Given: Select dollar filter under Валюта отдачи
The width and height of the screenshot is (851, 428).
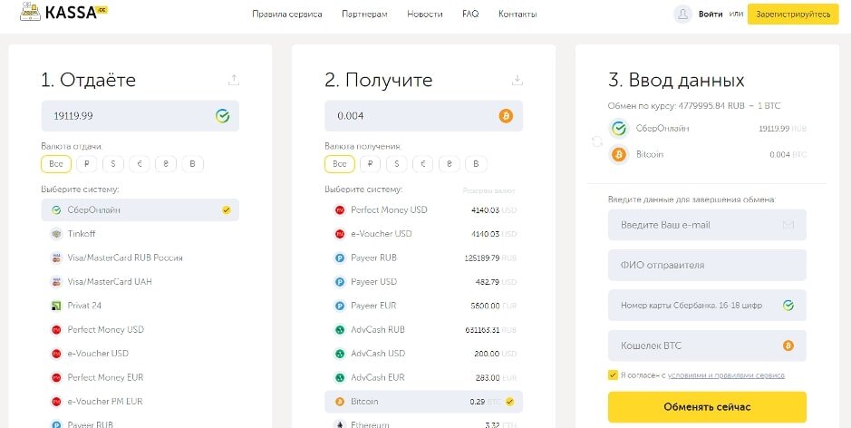Looking at the screenshot, I should [113, 164].
